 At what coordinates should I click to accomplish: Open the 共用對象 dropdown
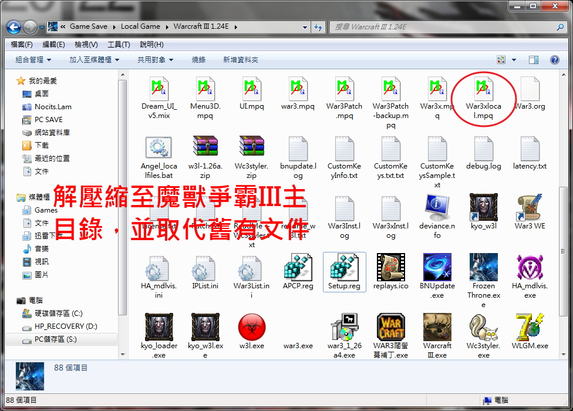point(156,60)
